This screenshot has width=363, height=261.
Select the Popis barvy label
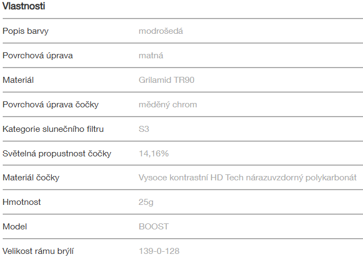tap(26, 31)
